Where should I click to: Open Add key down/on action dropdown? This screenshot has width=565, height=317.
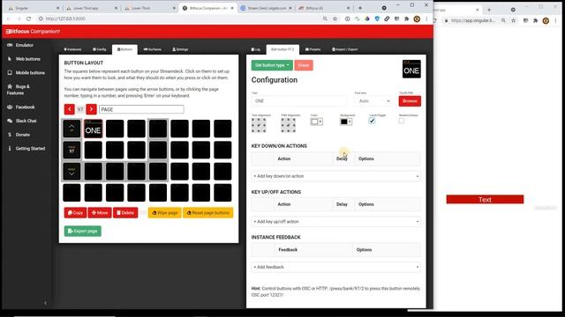(335, 176)
